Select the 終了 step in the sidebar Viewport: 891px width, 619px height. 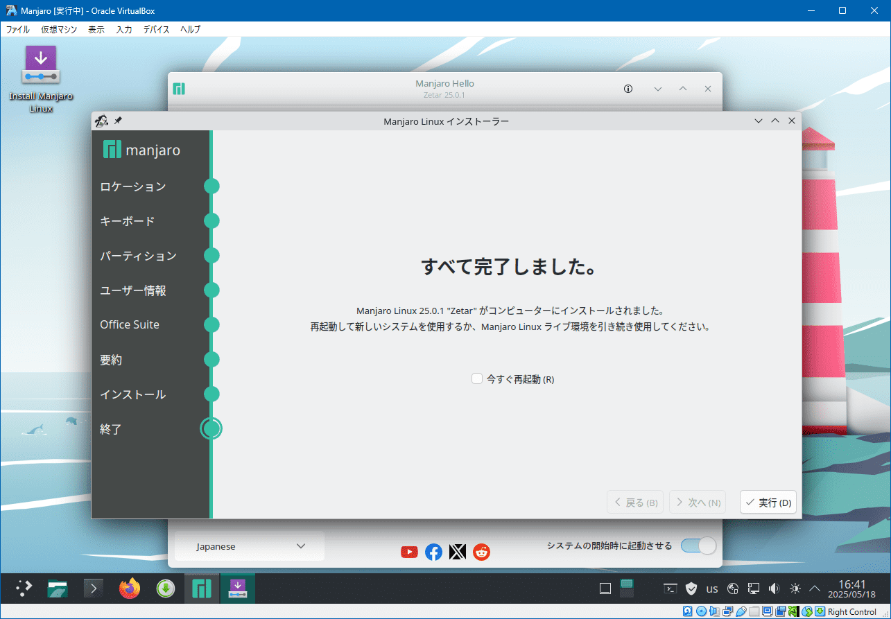point(111,429)
